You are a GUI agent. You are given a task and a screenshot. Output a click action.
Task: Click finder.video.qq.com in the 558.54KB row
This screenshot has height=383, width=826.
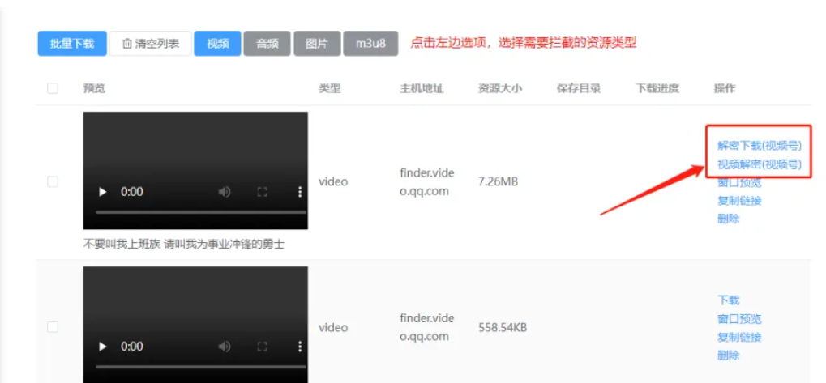[x=426, y=327]
